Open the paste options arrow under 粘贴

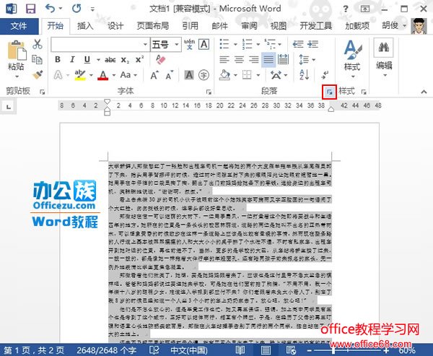(x=17, y=77)
